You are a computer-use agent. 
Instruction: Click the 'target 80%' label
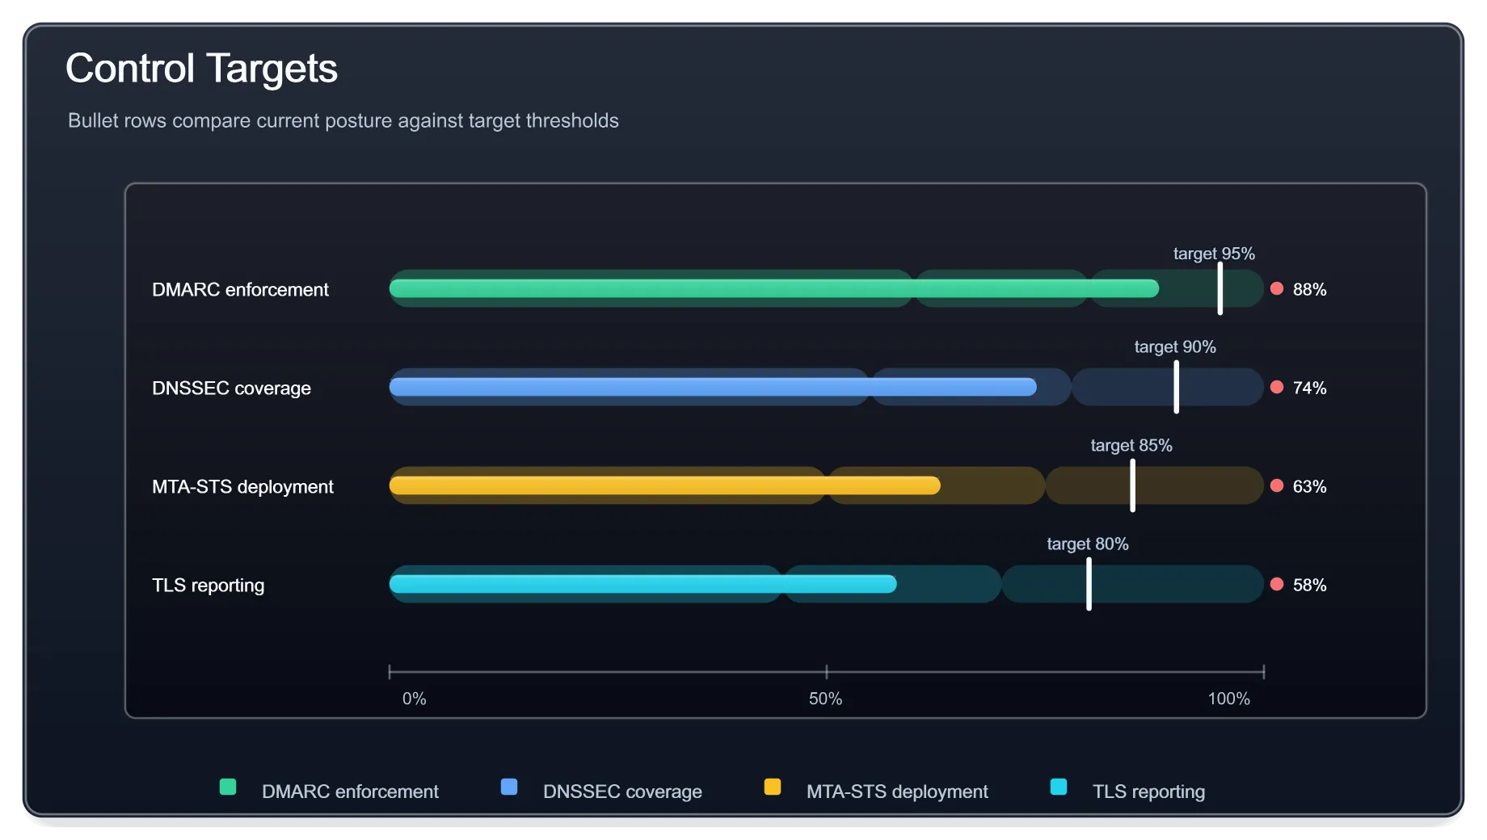[x=1088, y=544]
